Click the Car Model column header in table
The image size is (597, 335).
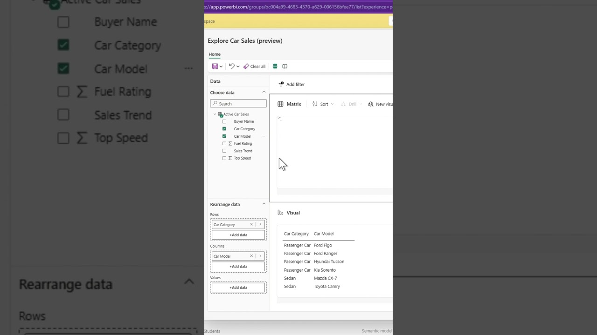pos(324,234)
